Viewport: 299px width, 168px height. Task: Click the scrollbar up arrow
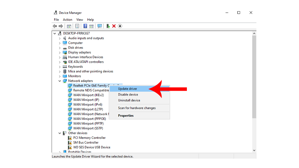pos(254,34)
